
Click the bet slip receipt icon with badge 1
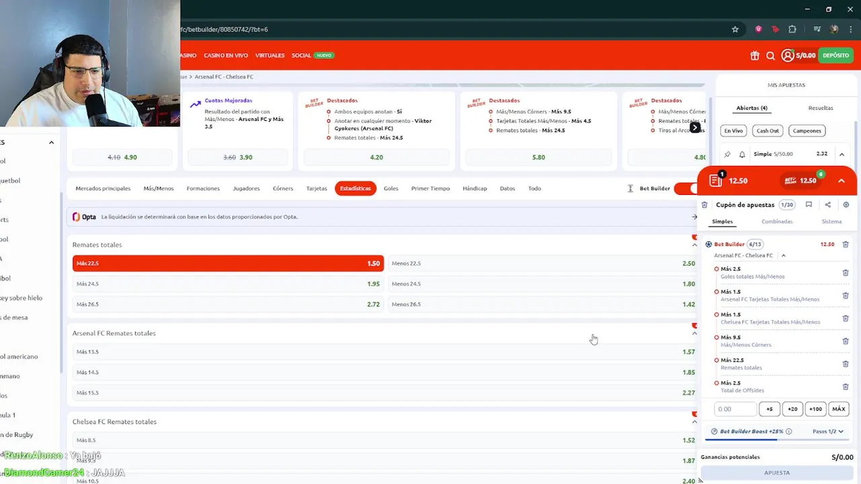coord(716,180)
